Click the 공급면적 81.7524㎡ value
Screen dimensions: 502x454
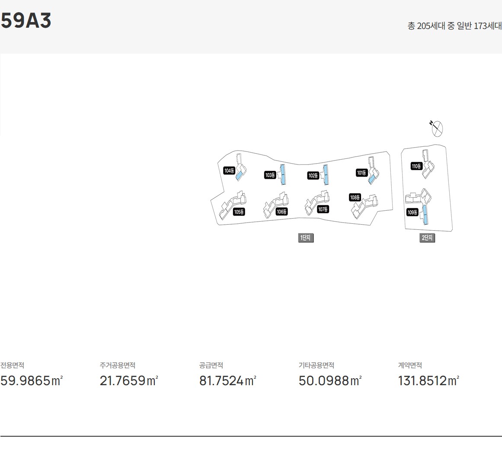click(227, 380)
